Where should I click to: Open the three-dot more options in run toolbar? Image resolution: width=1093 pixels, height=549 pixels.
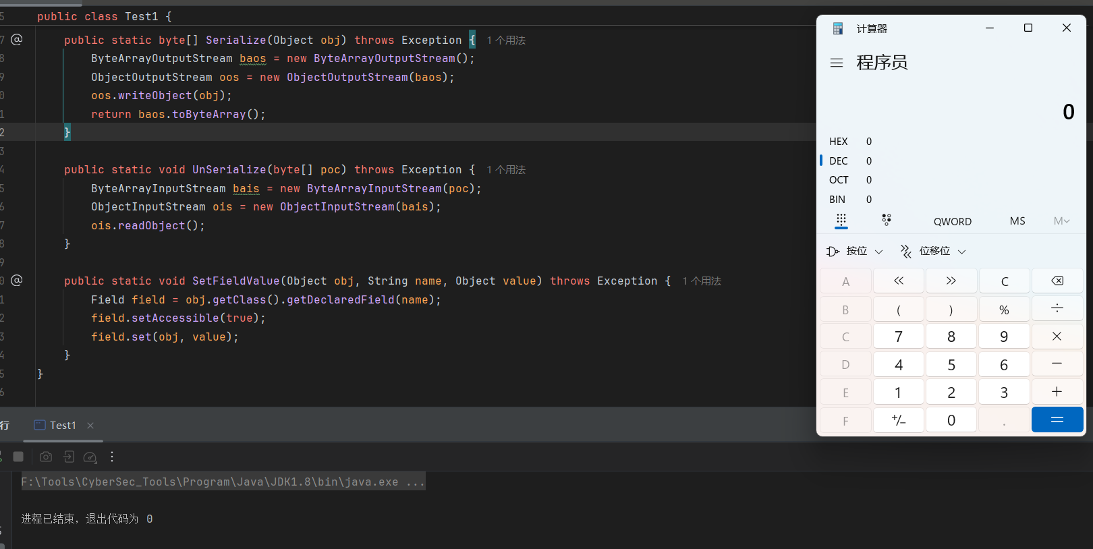[x=112, y=457]
